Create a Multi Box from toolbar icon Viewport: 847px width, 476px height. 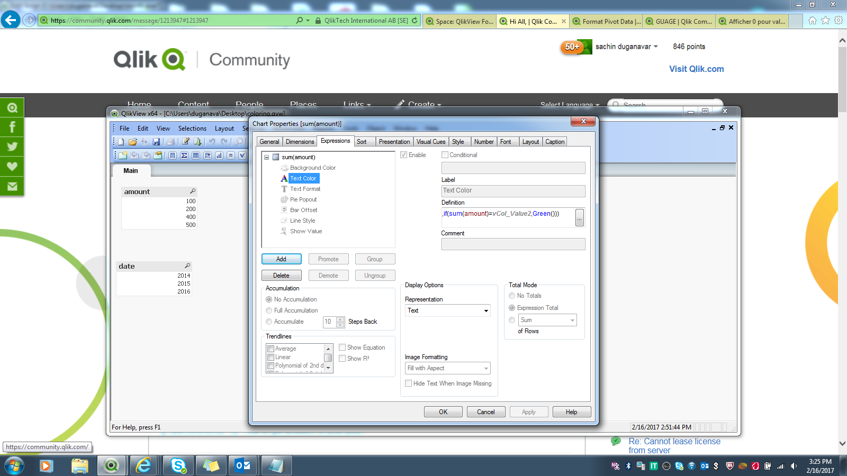(208, 155)
